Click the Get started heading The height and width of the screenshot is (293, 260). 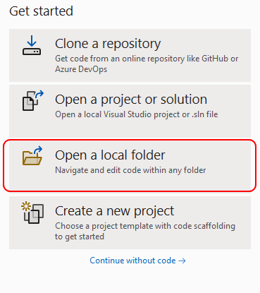coord(41,11)
